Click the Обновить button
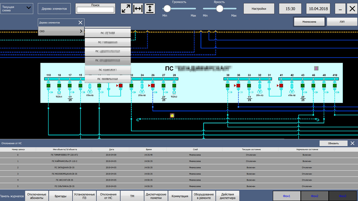The height and width of the screenshot is (201, 358). (333, 143)
